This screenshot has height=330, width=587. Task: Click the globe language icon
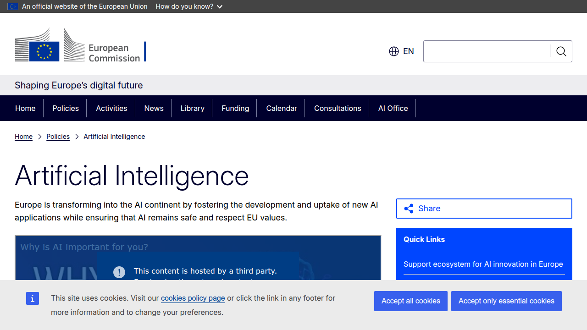click(x=394, y=51)
